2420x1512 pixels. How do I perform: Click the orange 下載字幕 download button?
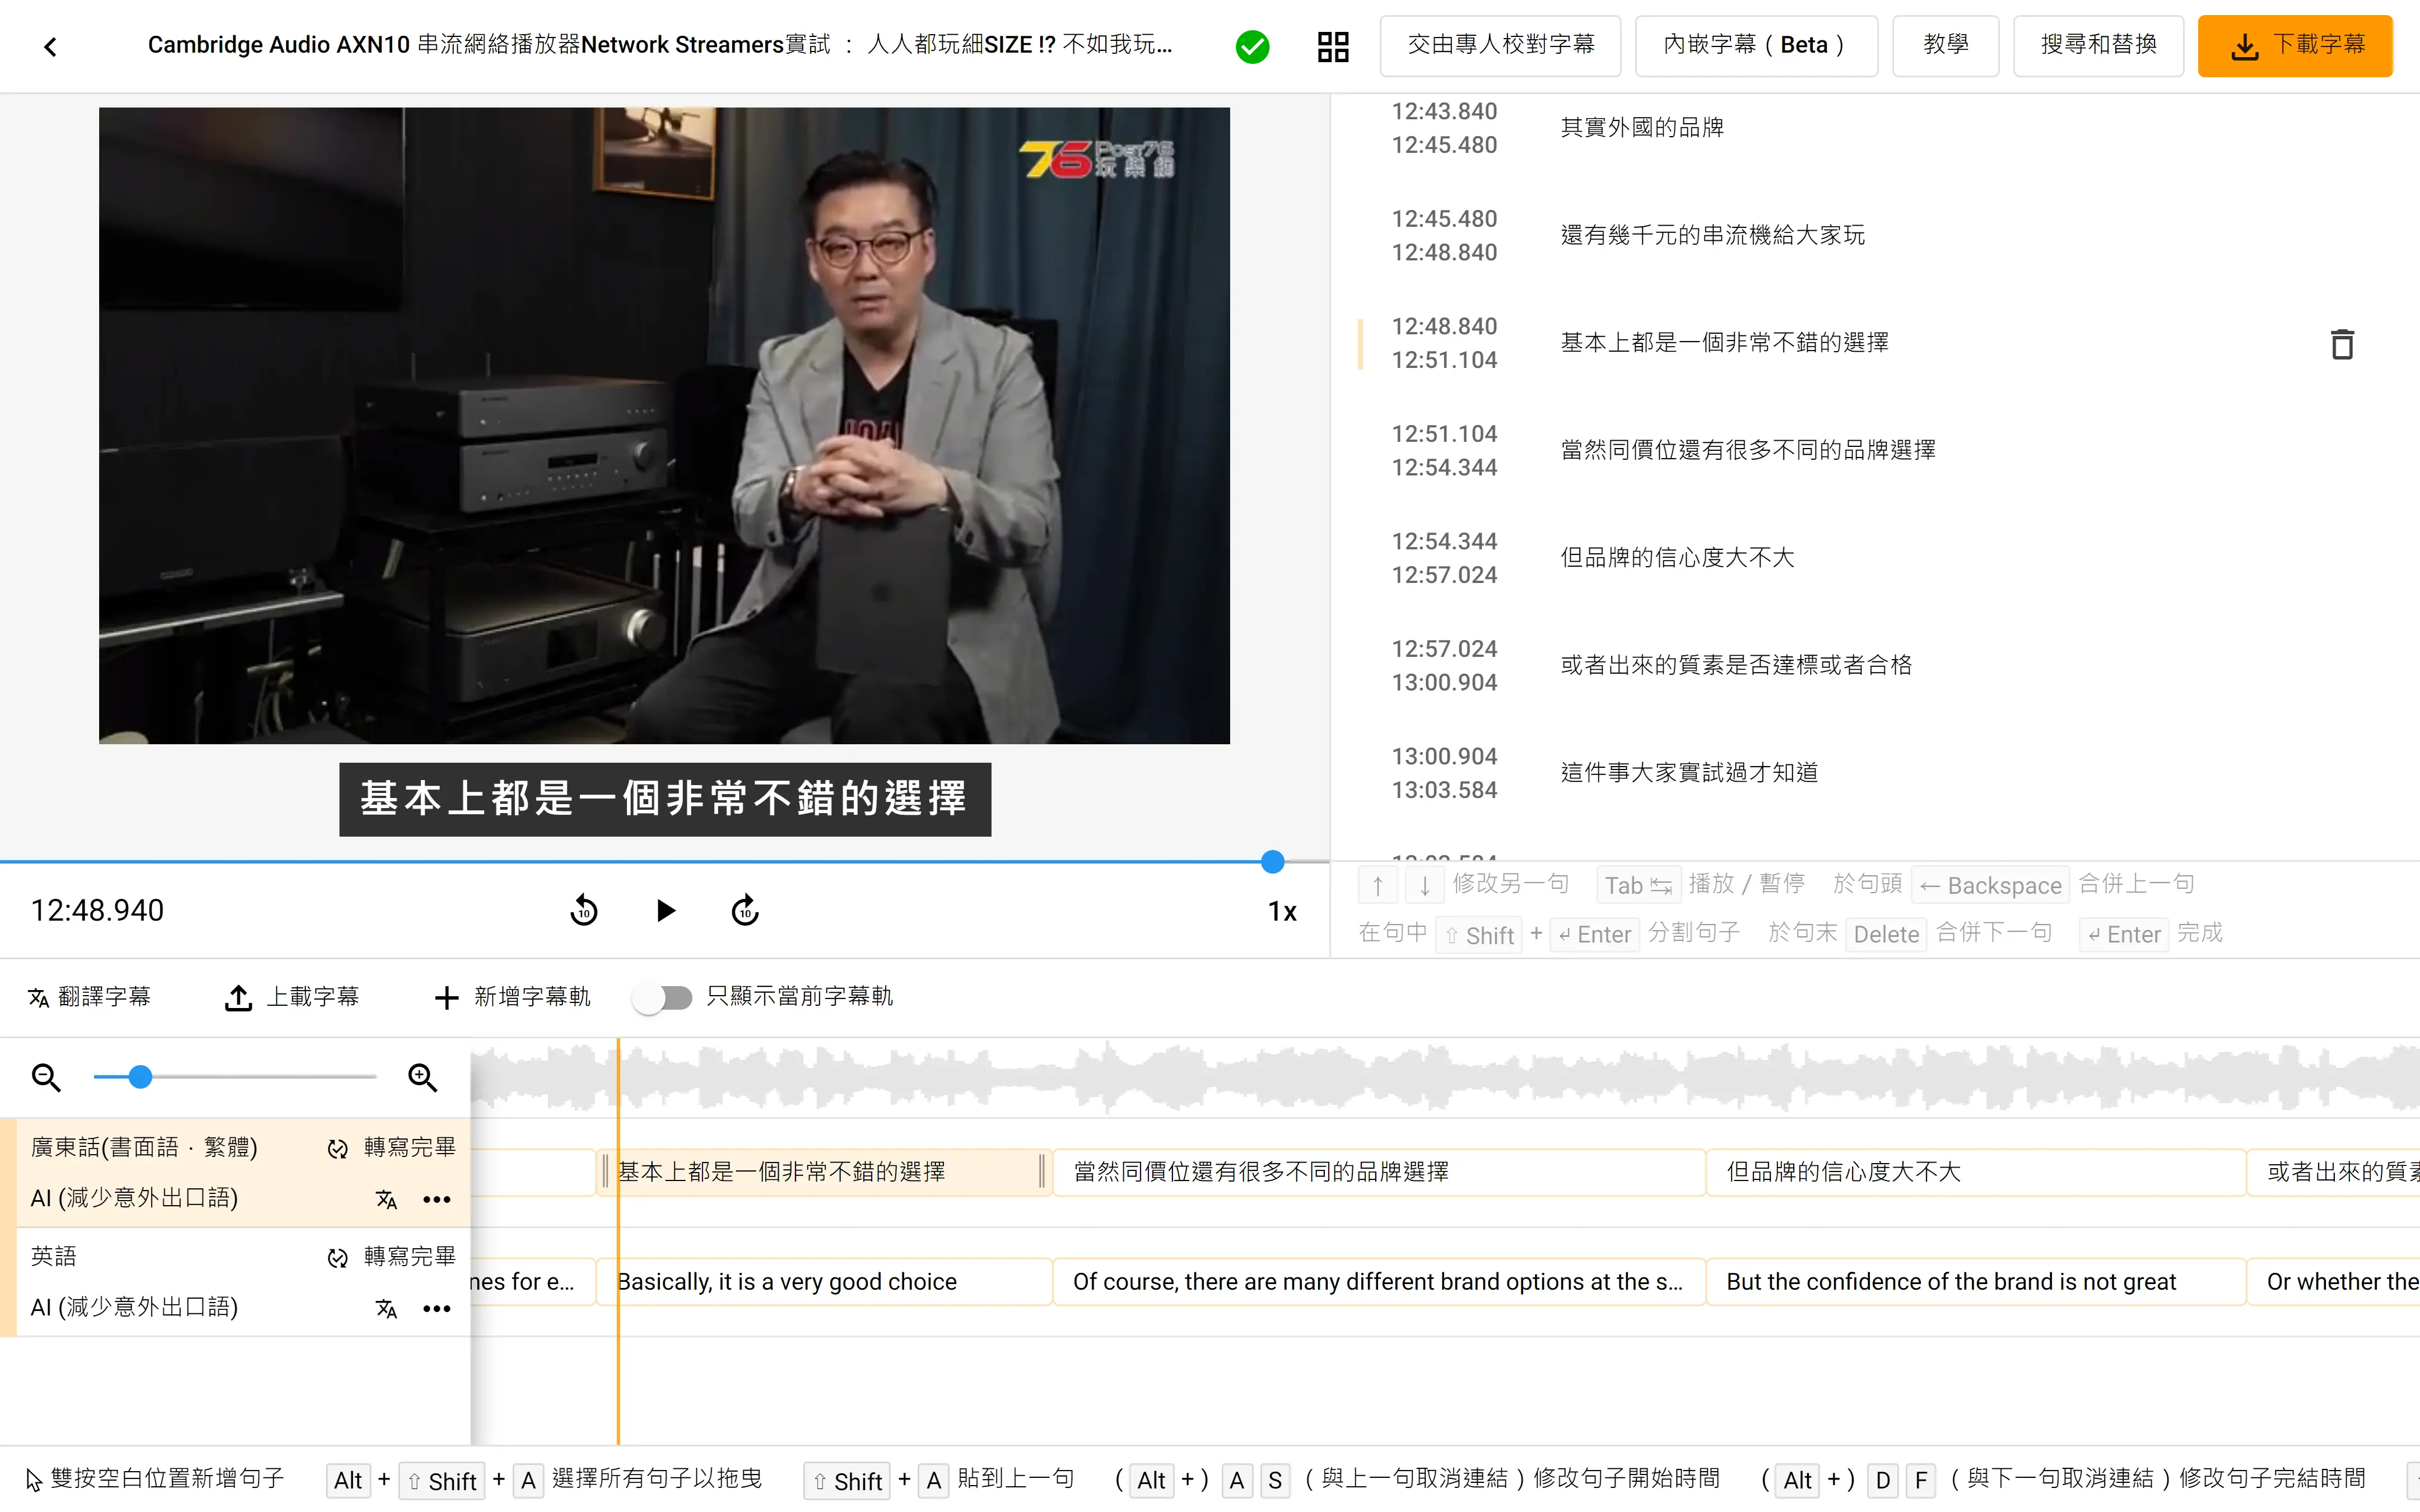(2294, 45)
